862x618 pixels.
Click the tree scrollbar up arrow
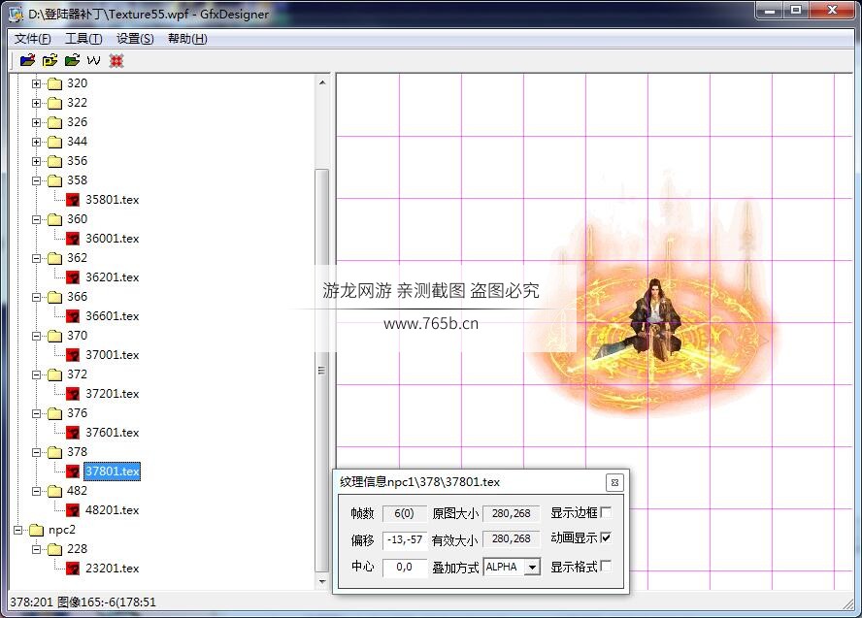[322, 82]
